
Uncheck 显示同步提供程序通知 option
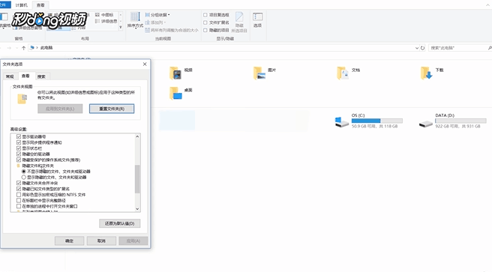pyautogui.click(x=19, y=142)
